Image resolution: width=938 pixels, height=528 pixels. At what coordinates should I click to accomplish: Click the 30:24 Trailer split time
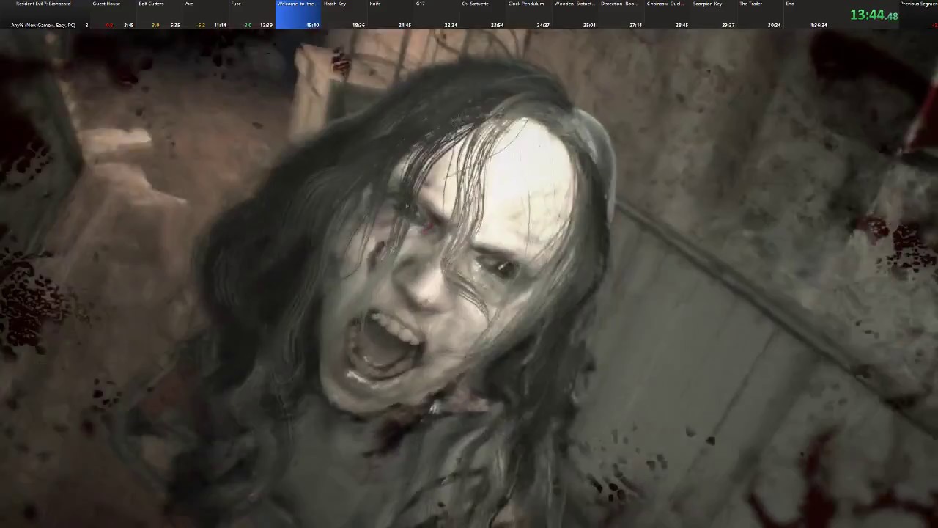(x=774, y=26)
